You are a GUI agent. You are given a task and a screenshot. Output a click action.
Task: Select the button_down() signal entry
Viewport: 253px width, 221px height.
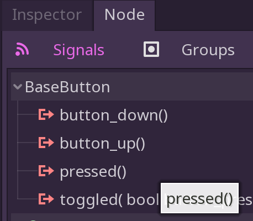[114, 115]
